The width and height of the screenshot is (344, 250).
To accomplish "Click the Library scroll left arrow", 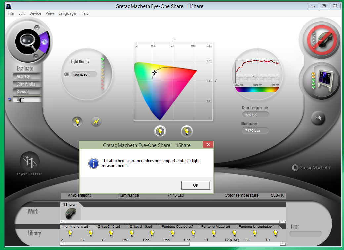I will 63,244.
